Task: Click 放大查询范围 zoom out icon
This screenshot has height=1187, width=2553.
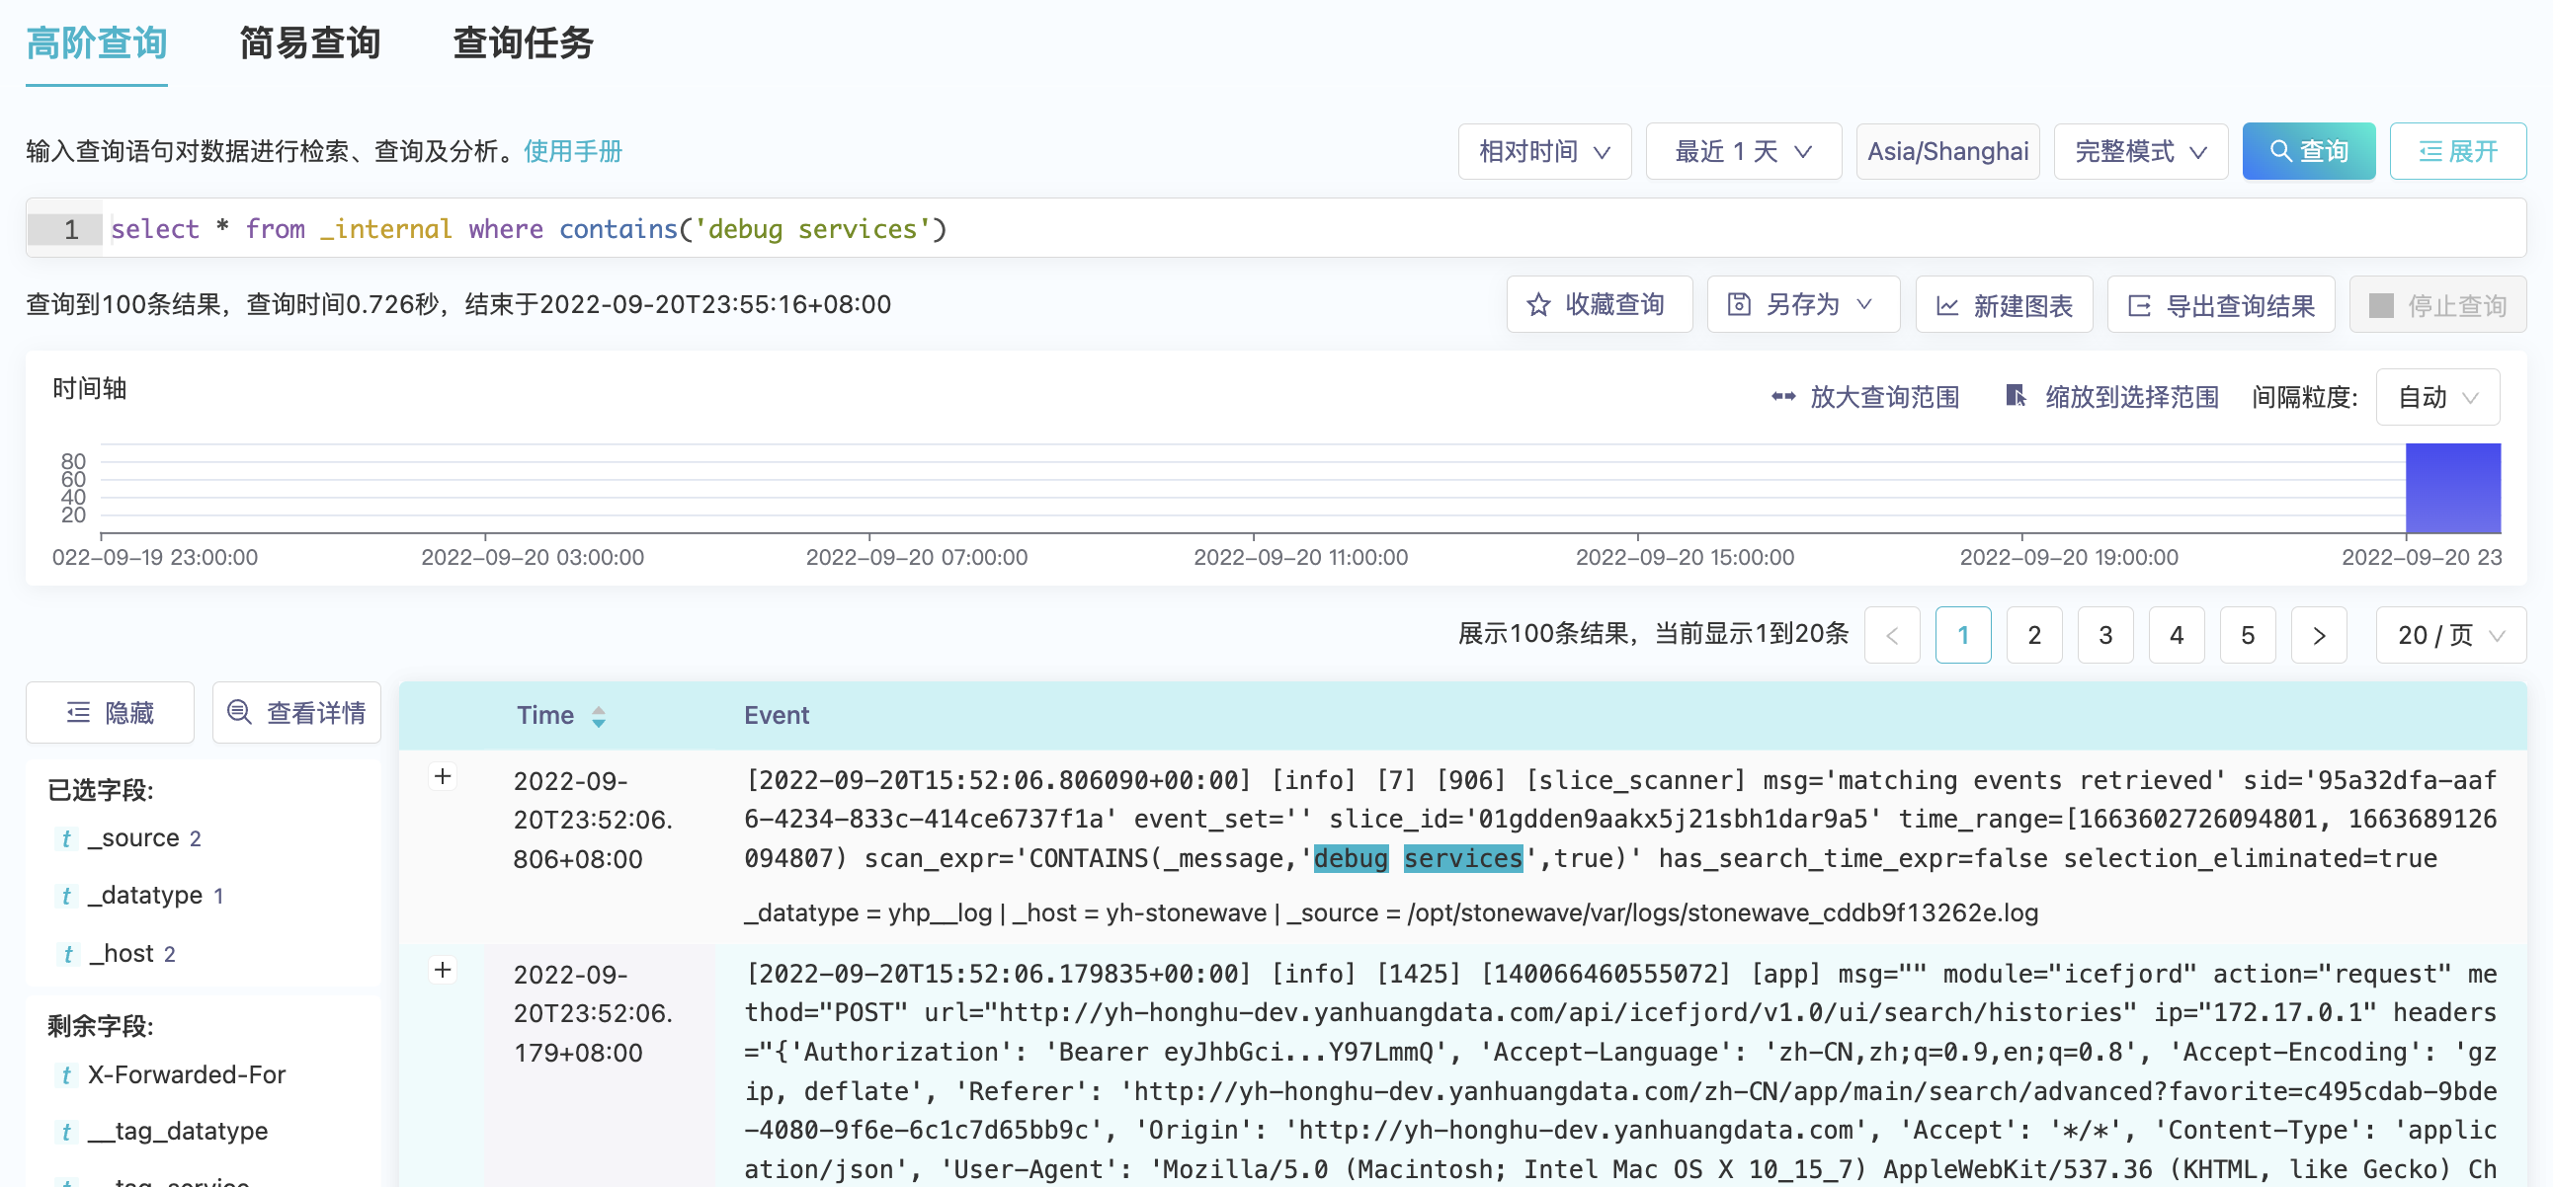Action: 1783,397
